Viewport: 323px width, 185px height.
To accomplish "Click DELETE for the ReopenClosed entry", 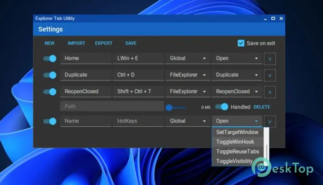I will tap(262, 107).
